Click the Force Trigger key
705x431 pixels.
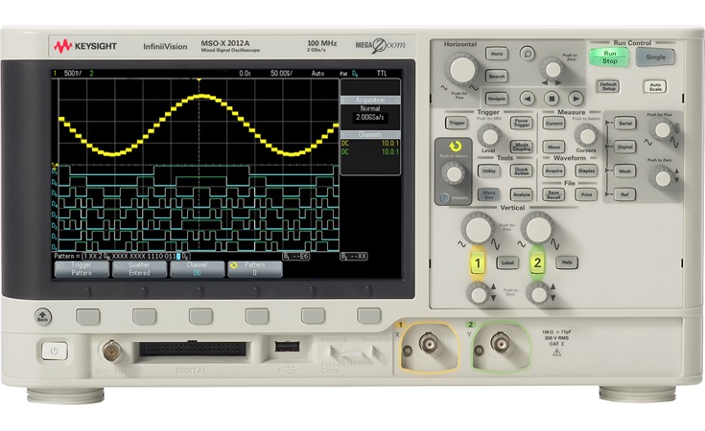point(522,123)
